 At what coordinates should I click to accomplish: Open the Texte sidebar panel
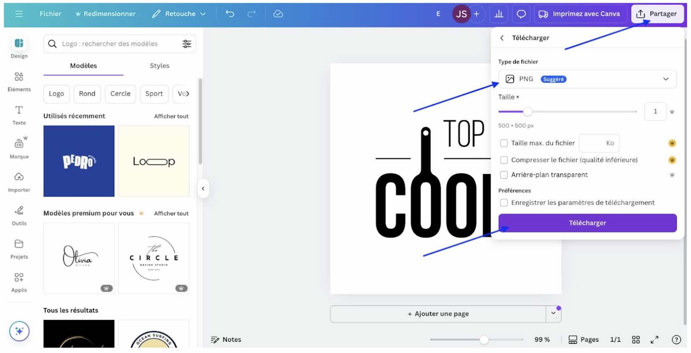click(x=19, y=115)
